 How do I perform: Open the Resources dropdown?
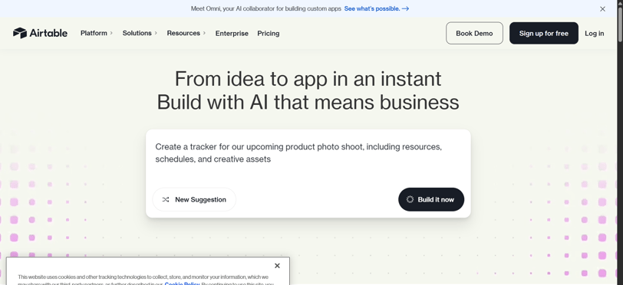(x=186, y=34)
